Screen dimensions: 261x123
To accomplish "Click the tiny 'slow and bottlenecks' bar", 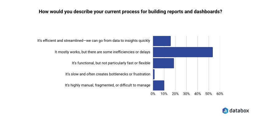I will point(154,74).
